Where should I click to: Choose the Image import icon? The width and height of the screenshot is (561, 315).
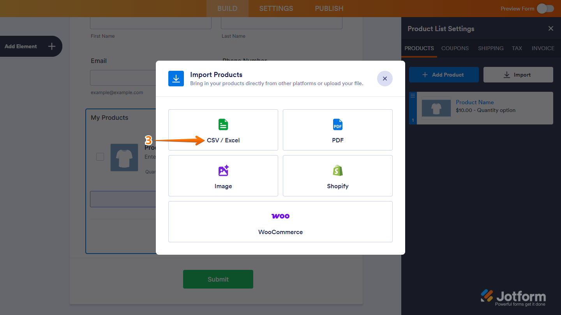click(223, 170)
